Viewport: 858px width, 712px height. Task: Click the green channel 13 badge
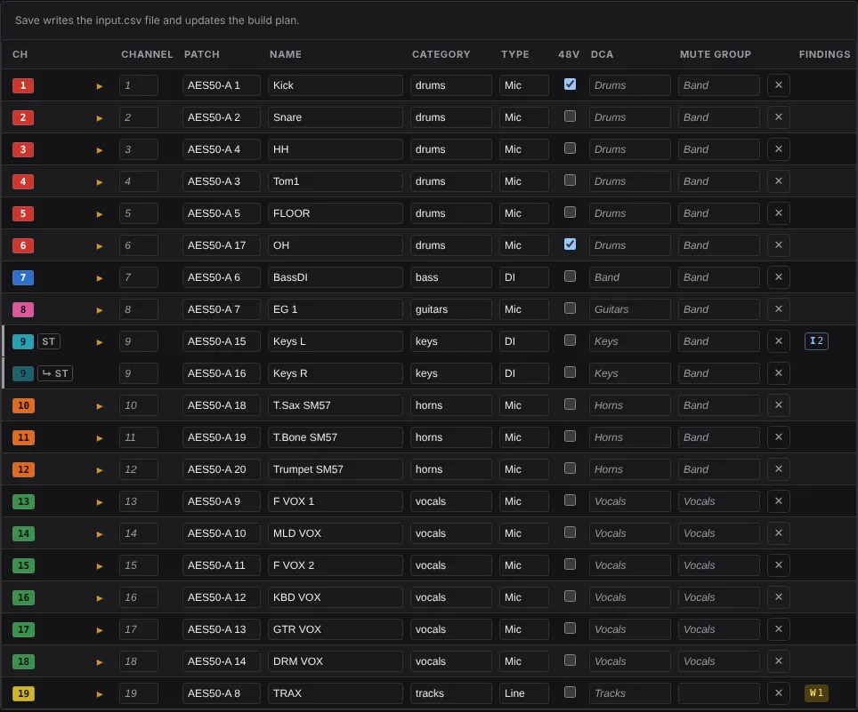pos(23,501)
